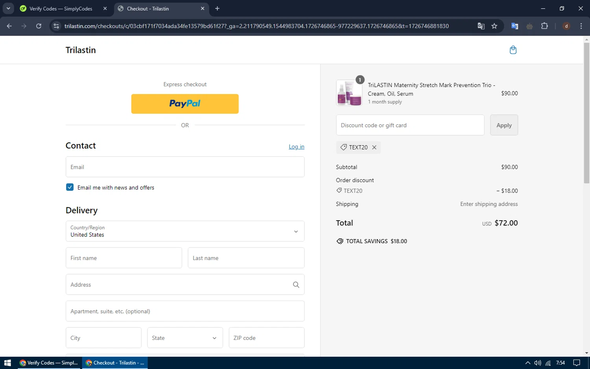Show hidden system tray icons
The height and width of the screenshot is (369, 590).
[x=528, y=363]
